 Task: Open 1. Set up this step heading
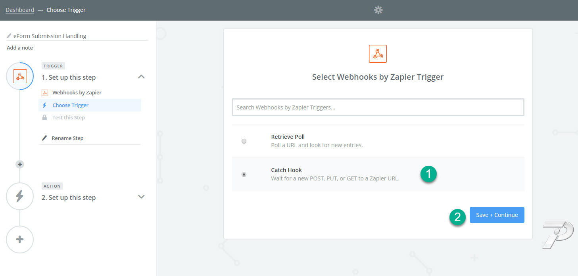(x=69, y=77)
